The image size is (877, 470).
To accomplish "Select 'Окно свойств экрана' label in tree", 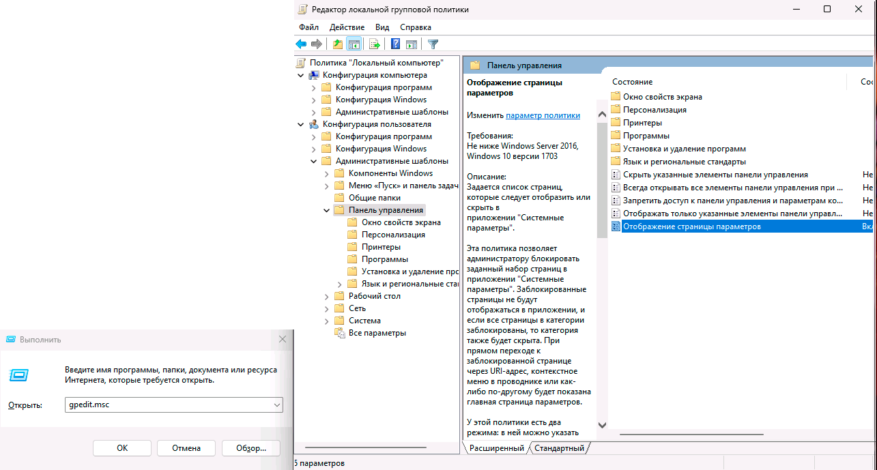I will coord(401,222).
